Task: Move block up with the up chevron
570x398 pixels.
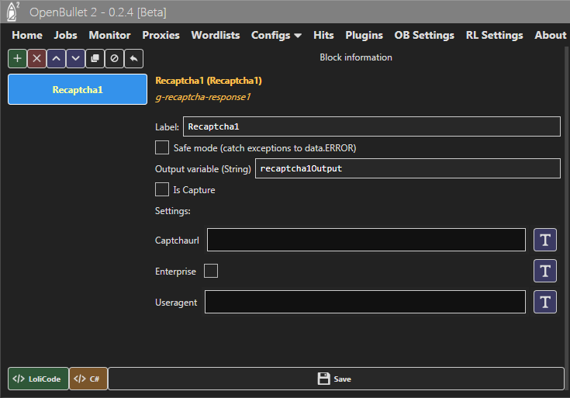Action: click(x=56, y=58)
